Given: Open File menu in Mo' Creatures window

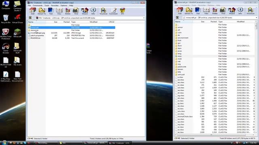Looking at the screenshot, I should pyautogui.click(x=29, y=5).
